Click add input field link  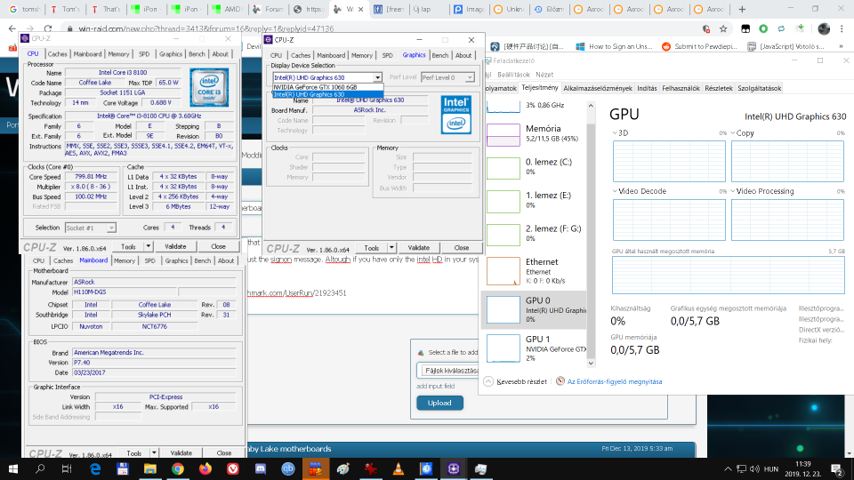point(436,387)
